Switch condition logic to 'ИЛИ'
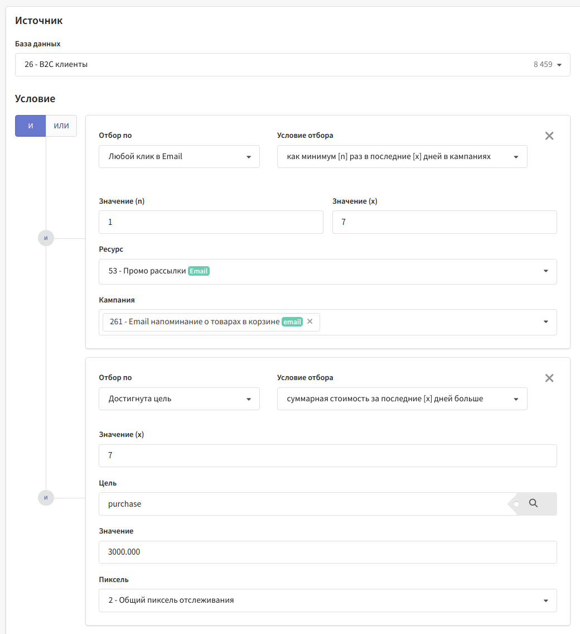The image size is (580, 634). [61, 126]
